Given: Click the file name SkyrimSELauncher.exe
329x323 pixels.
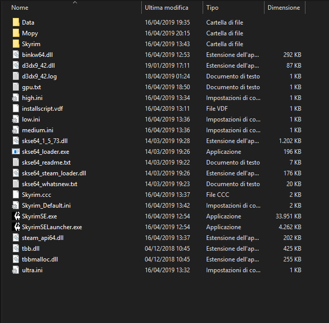Looking at the screenshot, I should [52, 227].
